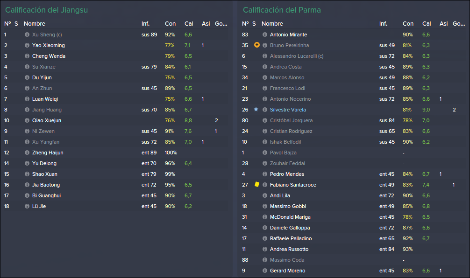Image resolution: width=470 pixels, height=278 pixels.
Task: Sort Jiangsu table by Go... column
Action: pyautogui.click(x=221, y=24)
